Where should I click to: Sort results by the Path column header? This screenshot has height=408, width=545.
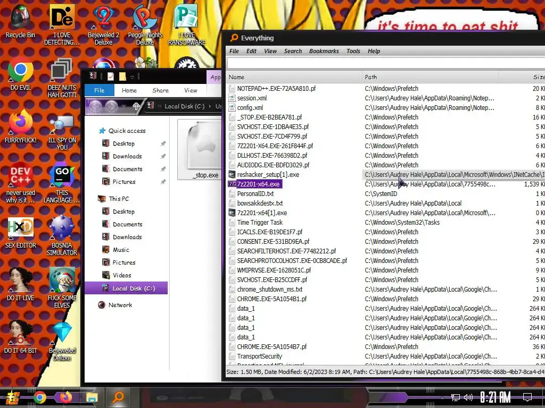[430, 77]
